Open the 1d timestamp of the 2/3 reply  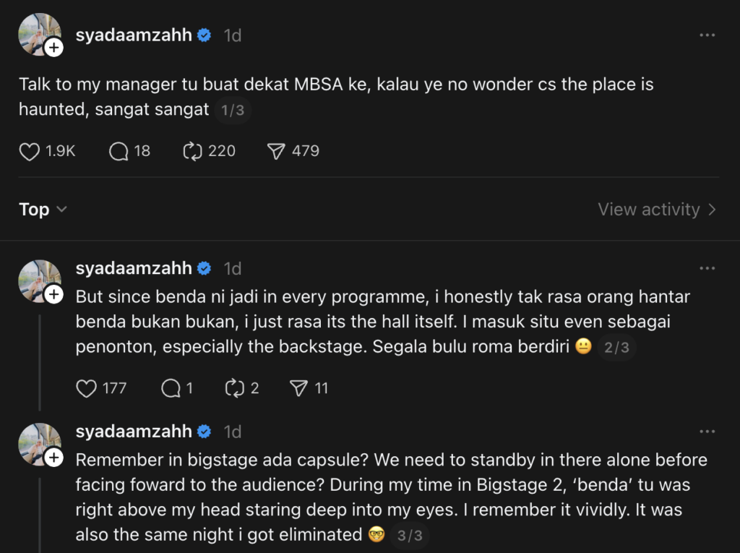pos(232,268)
